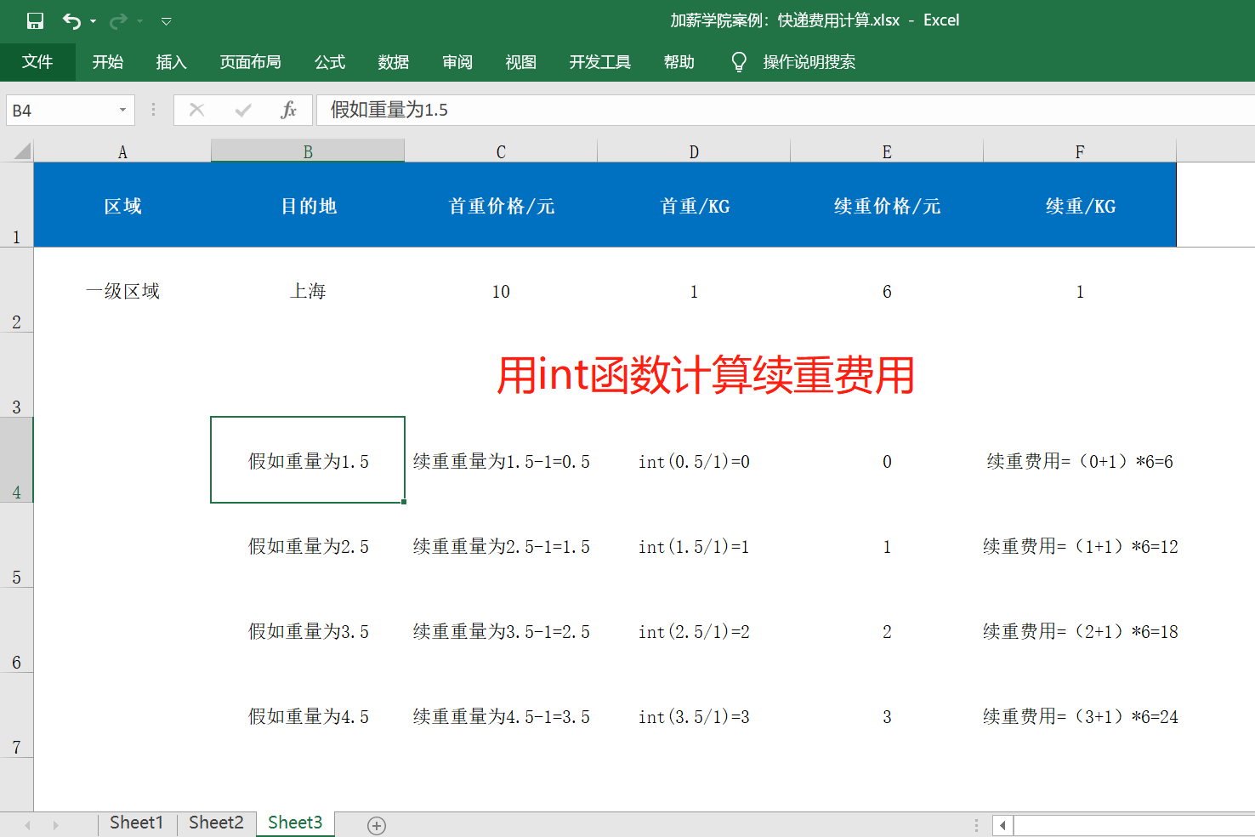Viewport: 1255px width, 837px height.
Task: Click the Redo arrow icon
Action: coord(118,20)
